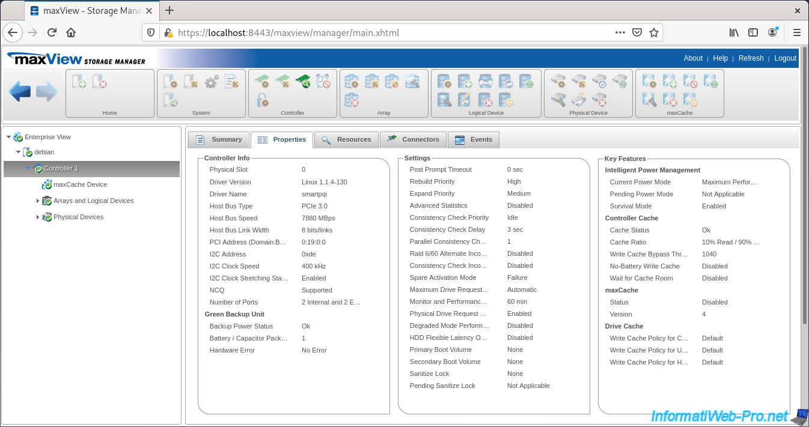Click the blue back arrow in maxView toolbar
809x427 pixels.
coord(20,92)
